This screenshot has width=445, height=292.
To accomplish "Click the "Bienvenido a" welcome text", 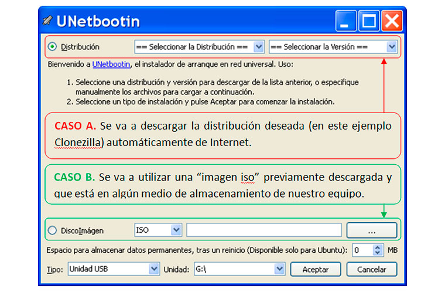I will tap(69, 64).
